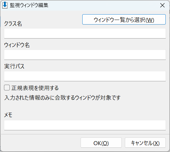This screenshot has height=152, width=170.
Task: Focus the クラス名 text field
Action: pos(85,33)
